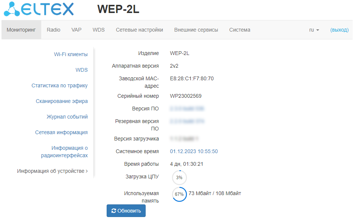Click the Серийный номер label

pos(138,96)
